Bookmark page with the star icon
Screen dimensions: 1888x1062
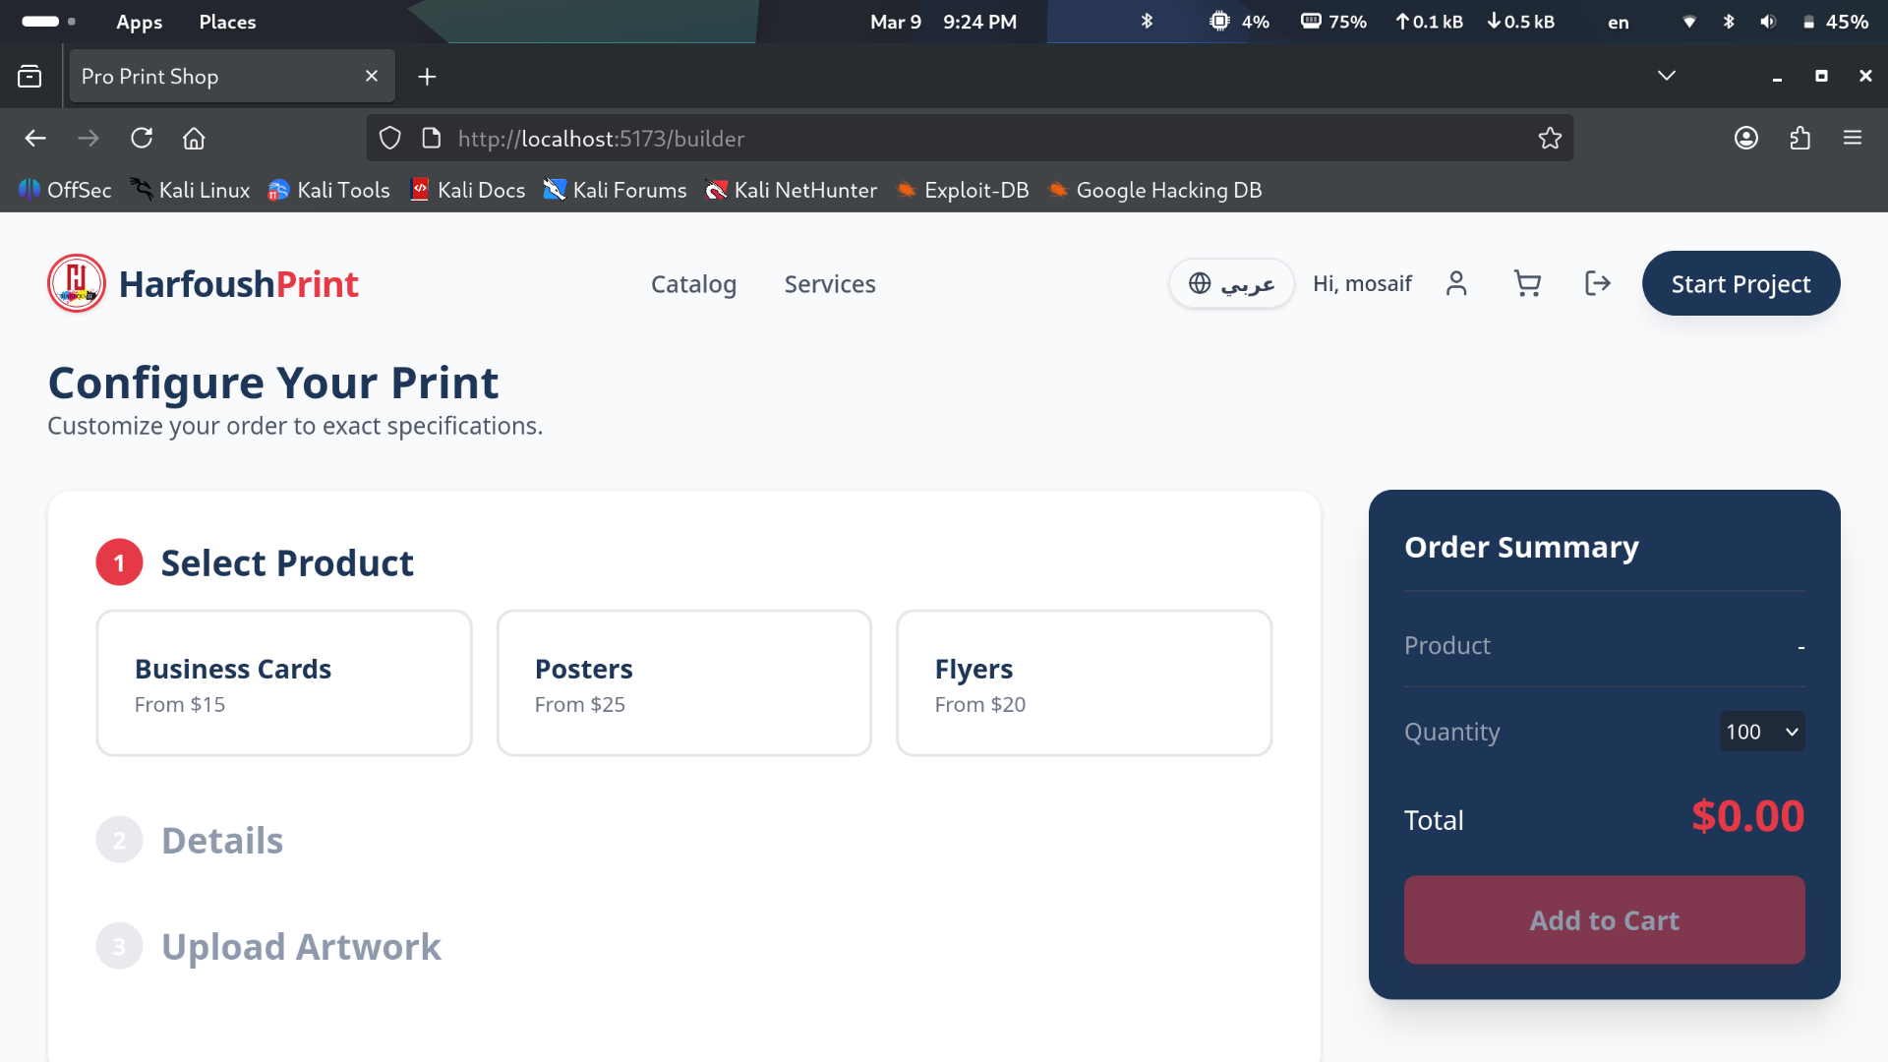point(1550,139)
